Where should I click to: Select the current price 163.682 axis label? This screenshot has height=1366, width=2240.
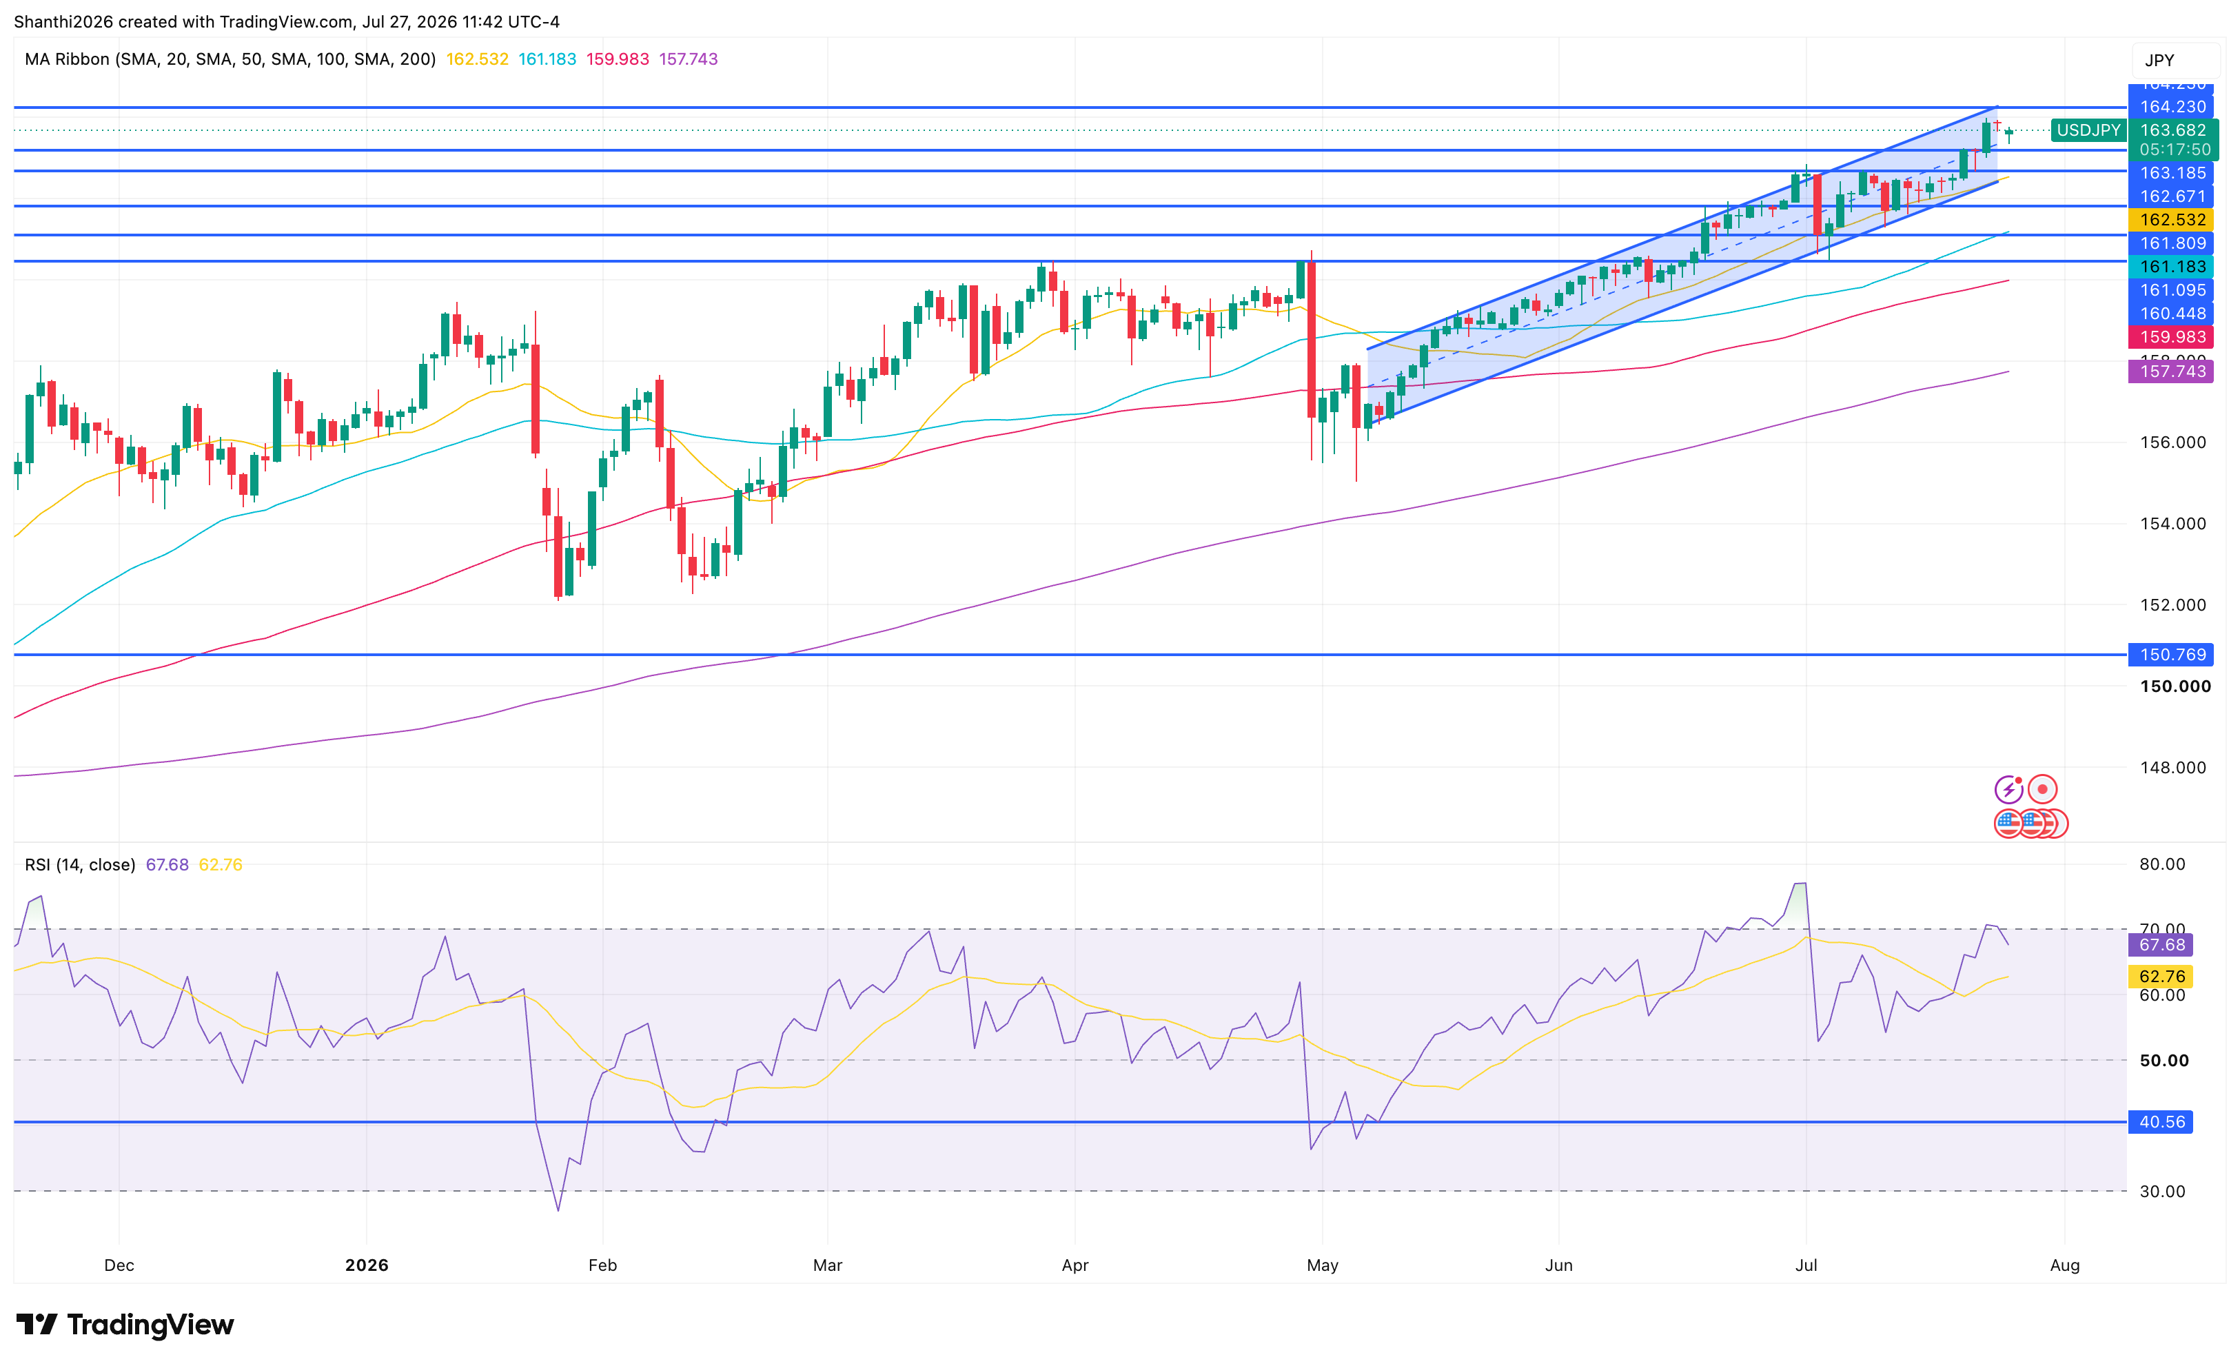pos(2172,130)
